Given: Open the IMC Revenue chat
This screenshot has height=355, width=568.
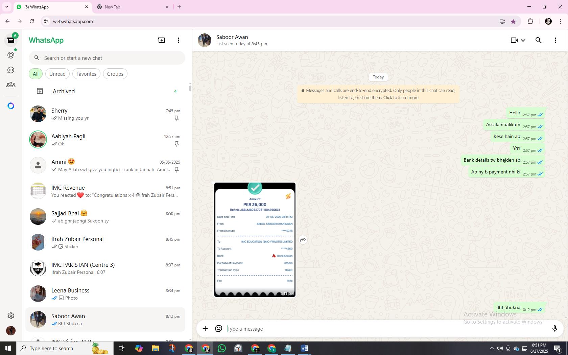Looking at the screenshot, I should (x=105, y=191).
